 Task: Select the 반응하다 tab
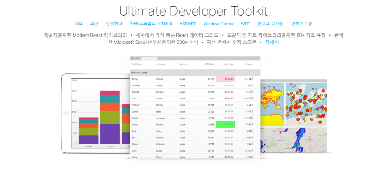(x=114, y=24)
